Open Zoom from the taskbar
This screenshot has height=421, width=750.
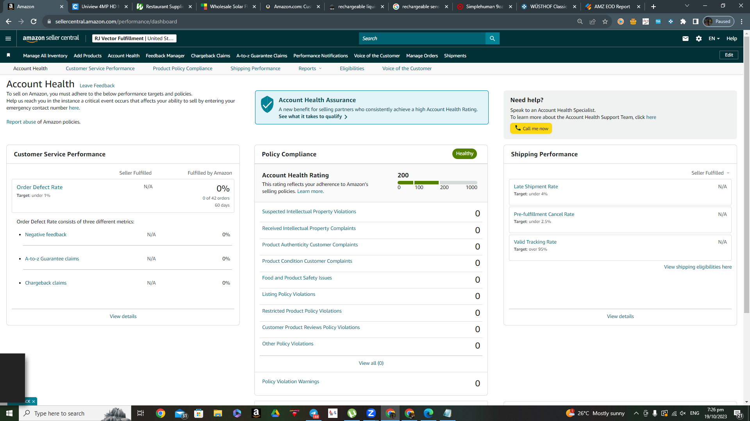(x=371, y=413)
